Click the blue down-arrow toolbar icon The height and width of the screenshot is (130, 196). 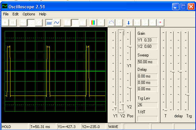click(128, 23)
